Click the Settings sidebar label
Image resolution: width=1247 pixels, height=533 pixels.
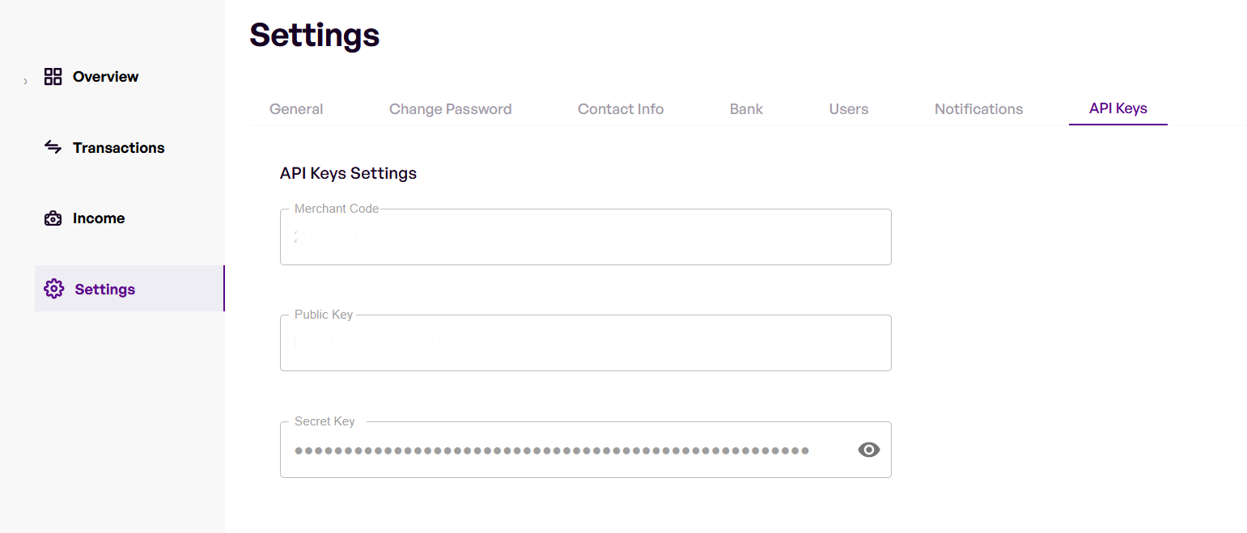pos(105,290)
